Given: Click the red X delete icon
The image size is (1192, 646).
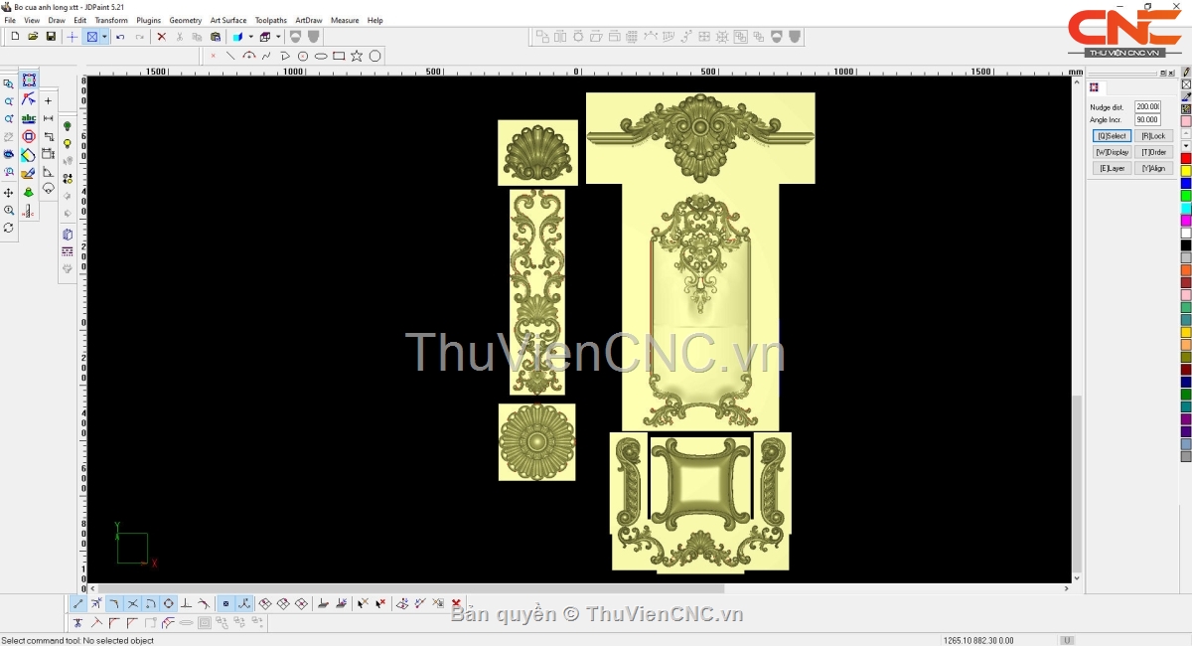Looking at the screenshot, I should [x=161, y=37].
